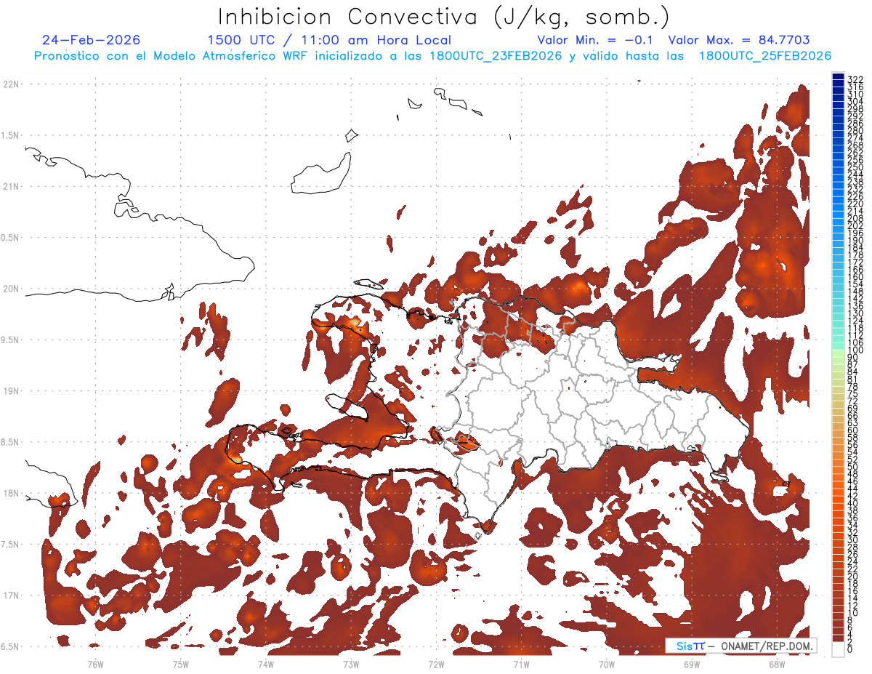The image size is (872, 674).
Task: Click the 74W longitude label
Action: coord(266,664)
